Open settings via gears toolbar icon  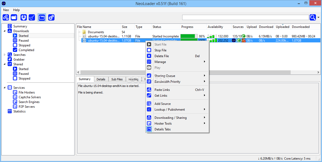tap(51, 17)
